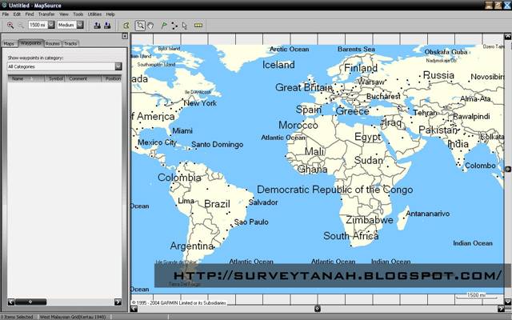Sort by the Comment column header
The image size is (512, 320).
tap(83, 78)
